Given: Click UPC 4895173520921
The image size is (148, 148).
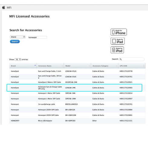Looking at the screenshot, I should click(x=126, y=82).
